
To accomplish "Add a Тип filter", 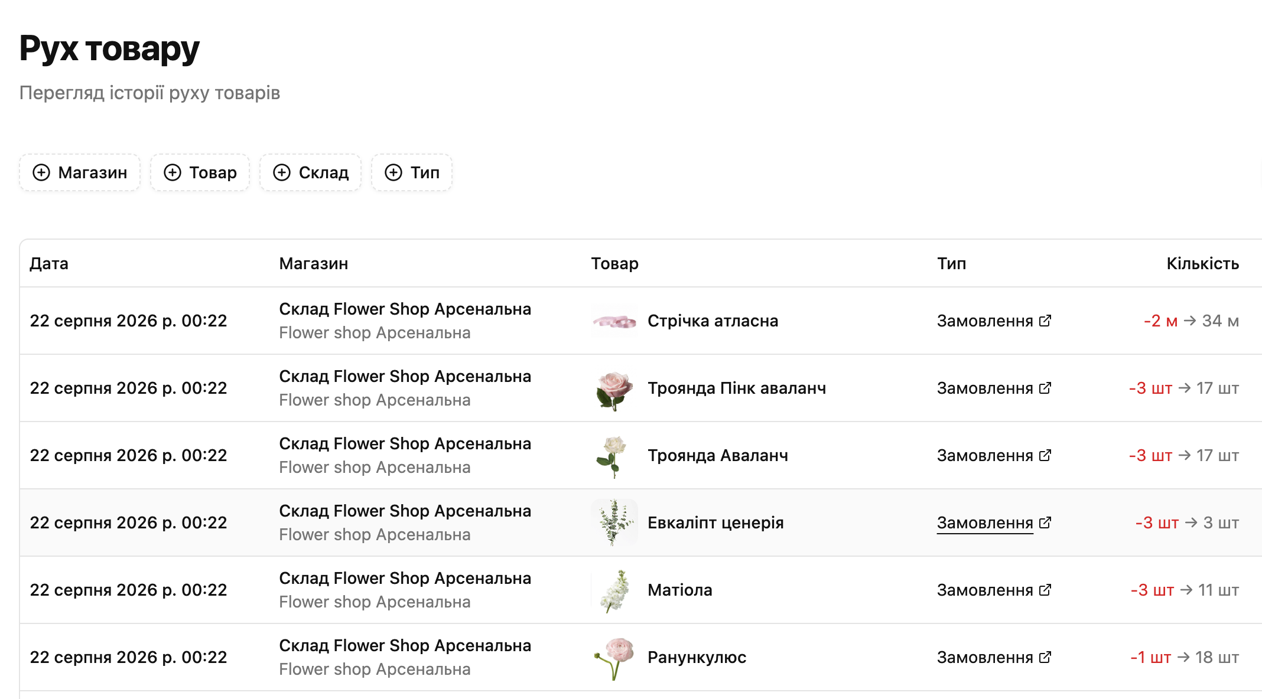I will (412, 172).
